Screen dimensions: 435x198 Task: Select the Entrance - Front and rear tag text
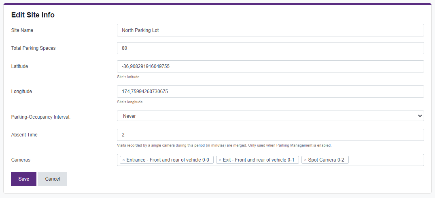click(x=168, y=160)
